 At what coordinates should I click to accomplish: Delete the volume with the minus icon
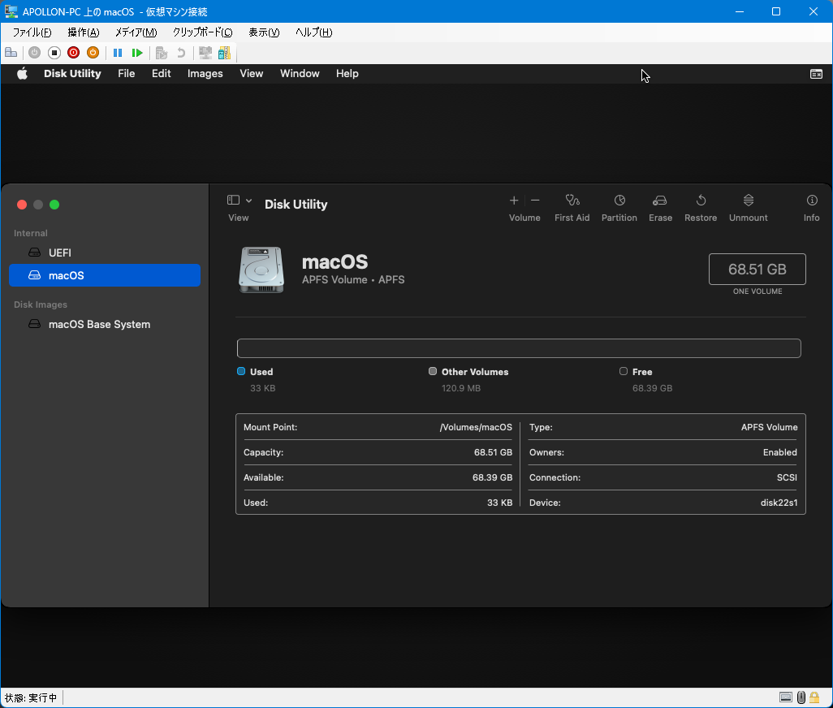pos(535,201)
